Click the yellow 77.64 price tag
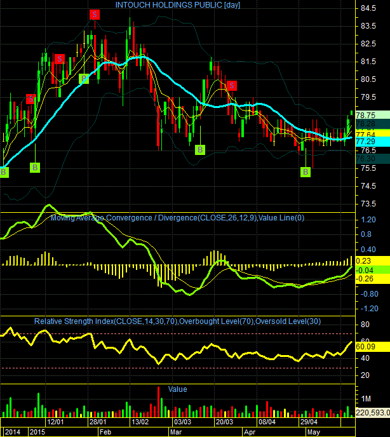The width and height of the screenshot is (390, 437). pos(373,134)
